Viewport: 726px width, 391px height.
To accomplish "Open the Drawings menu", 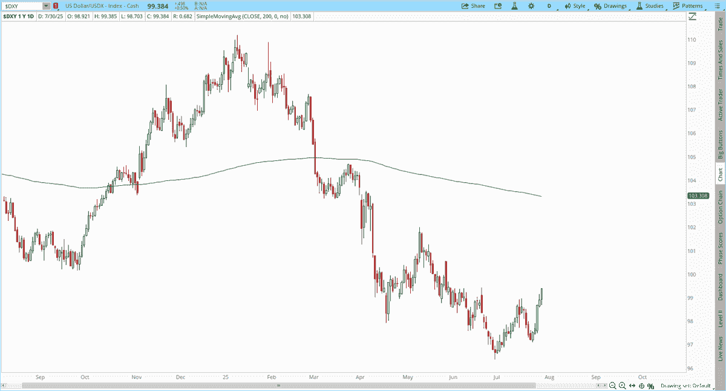I will [x=610, y=5].
